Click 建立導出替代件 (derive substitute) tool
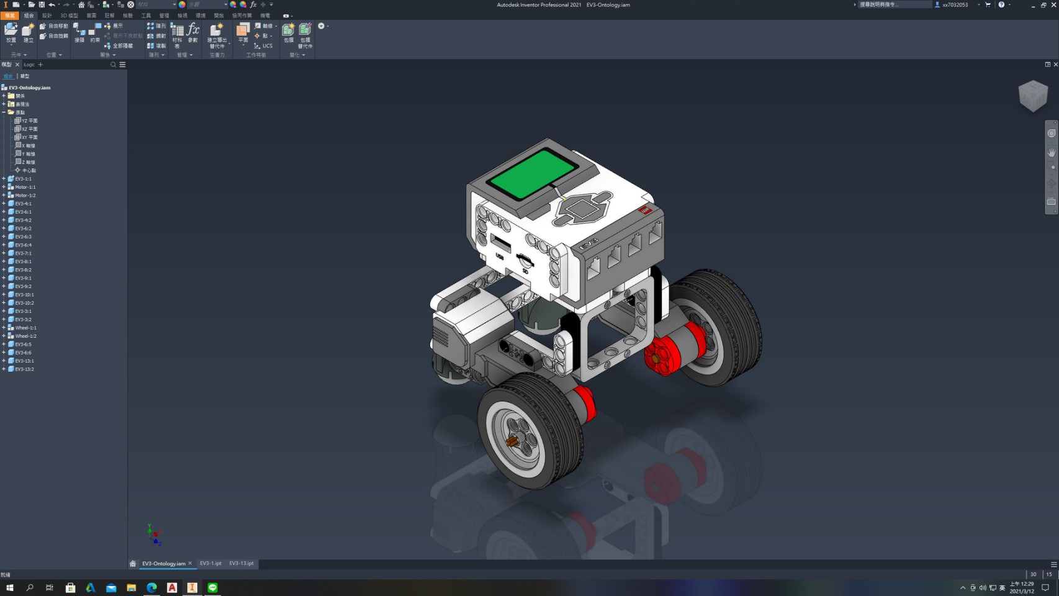The height and width of the screenshot is (596, 1059). point(217,35)
